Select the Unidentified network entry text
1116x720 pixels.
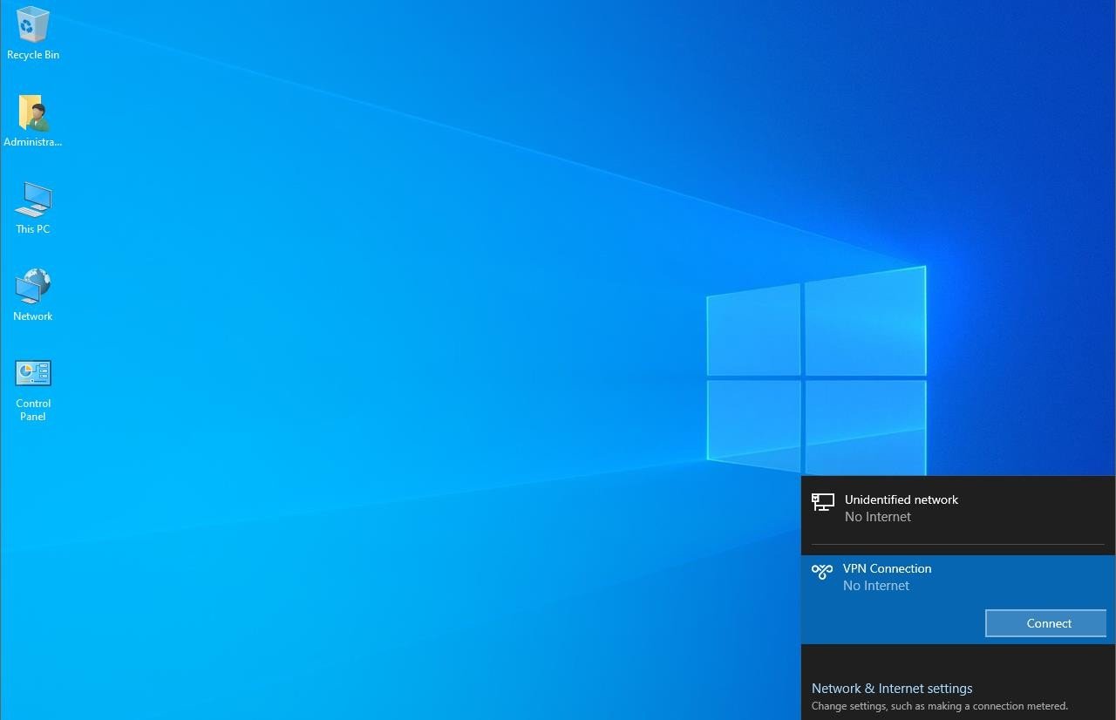pos(902,499)
